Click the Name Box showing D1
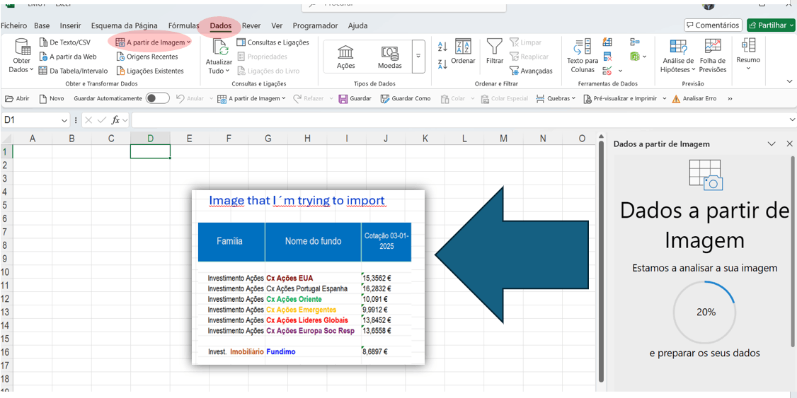Image resolution: width=797 pixels, height=398 pixels. pyautogui.click(x=30, y=120)
